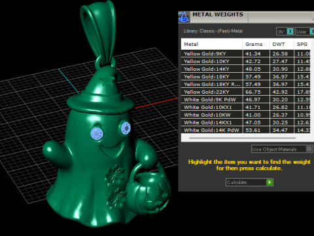Select the Yellow Gold:22KY row
314x236 pixels.
tap(246, 92)
